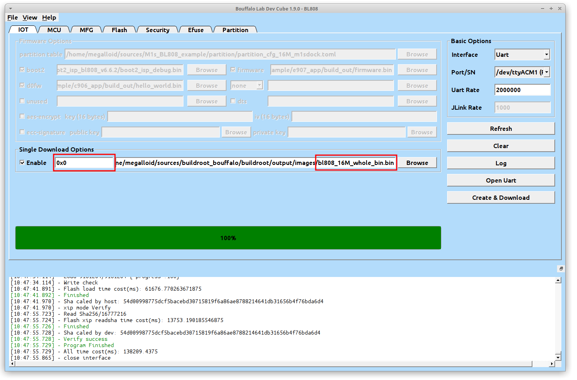Switch to the Flash tab
The width and height of the screenshot is (577, 380).
pyautogui.click(x=119, y=30)
